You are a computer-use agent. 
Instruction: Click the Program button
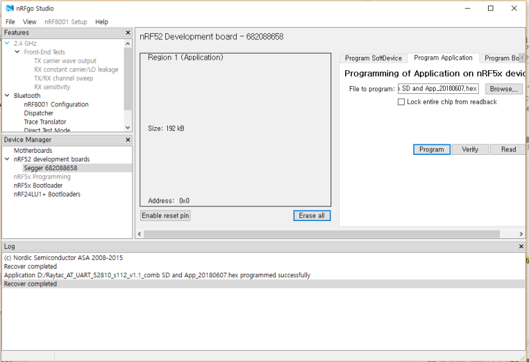(x=432, y=150)
